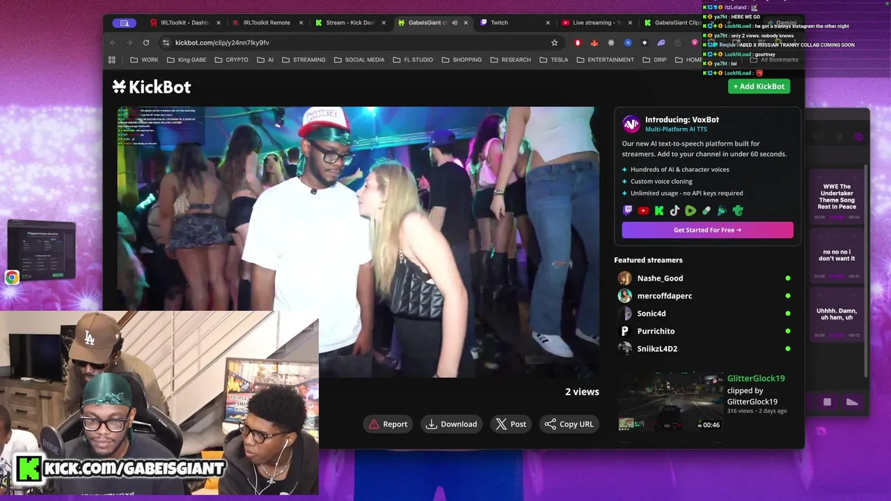Screen dimensions: 891x501
Task: Open the GlitterGlock19 channel link
Action: pyautogui.click(x=756, y=378)
